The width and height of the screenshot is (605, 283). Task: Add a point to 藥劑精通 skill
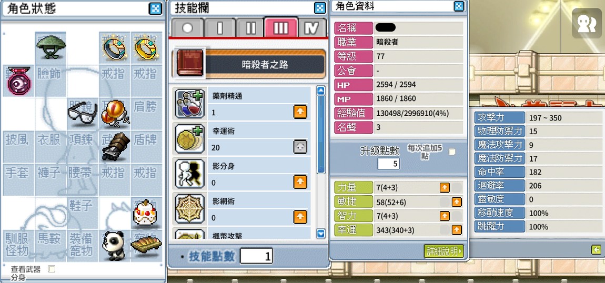point(300,112)
